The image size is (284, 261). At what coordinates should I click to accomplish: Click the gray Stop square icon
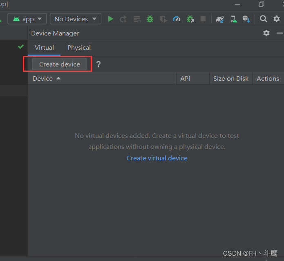click(203, 19)
